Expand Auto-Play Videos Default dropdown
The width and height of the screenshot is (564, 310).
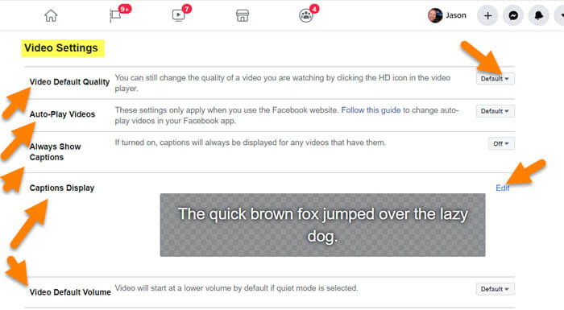tap(495, 111)
